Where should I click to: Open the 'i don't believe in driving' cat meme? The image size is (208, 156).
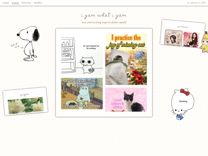point(126,100)
